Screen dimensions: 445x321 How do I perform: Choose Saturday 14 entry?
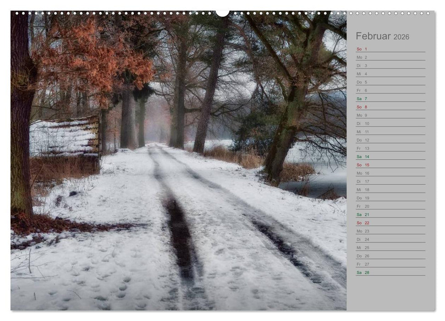(363, 156)
